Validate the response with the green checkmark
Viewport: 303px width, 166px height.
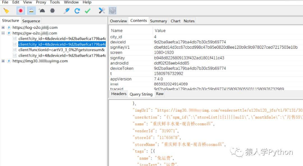pos(88,11)
